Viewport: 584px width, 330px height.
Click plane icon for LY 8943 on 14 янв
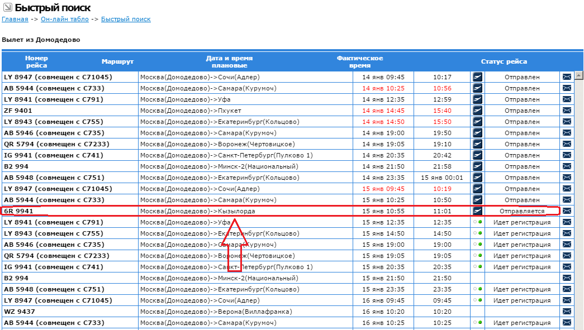pyautogui.click(x=477, y=122)
